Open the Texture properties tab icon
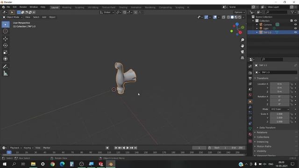299x168 pixels. pyautogui.click(x=250, y=141)
